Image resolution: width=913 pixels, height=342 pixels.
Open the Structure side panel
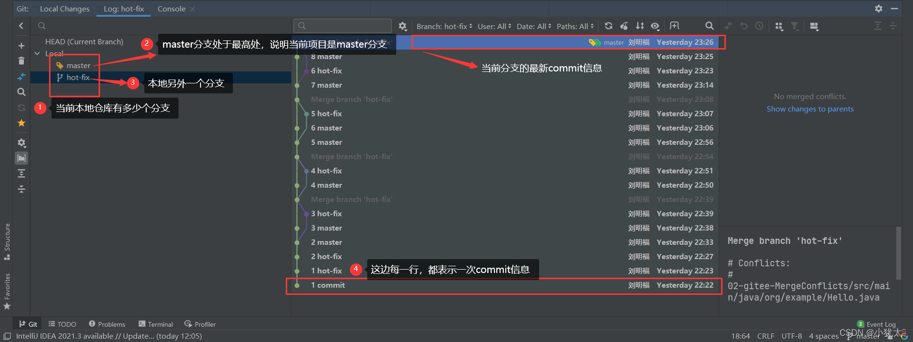coord(7,241)
